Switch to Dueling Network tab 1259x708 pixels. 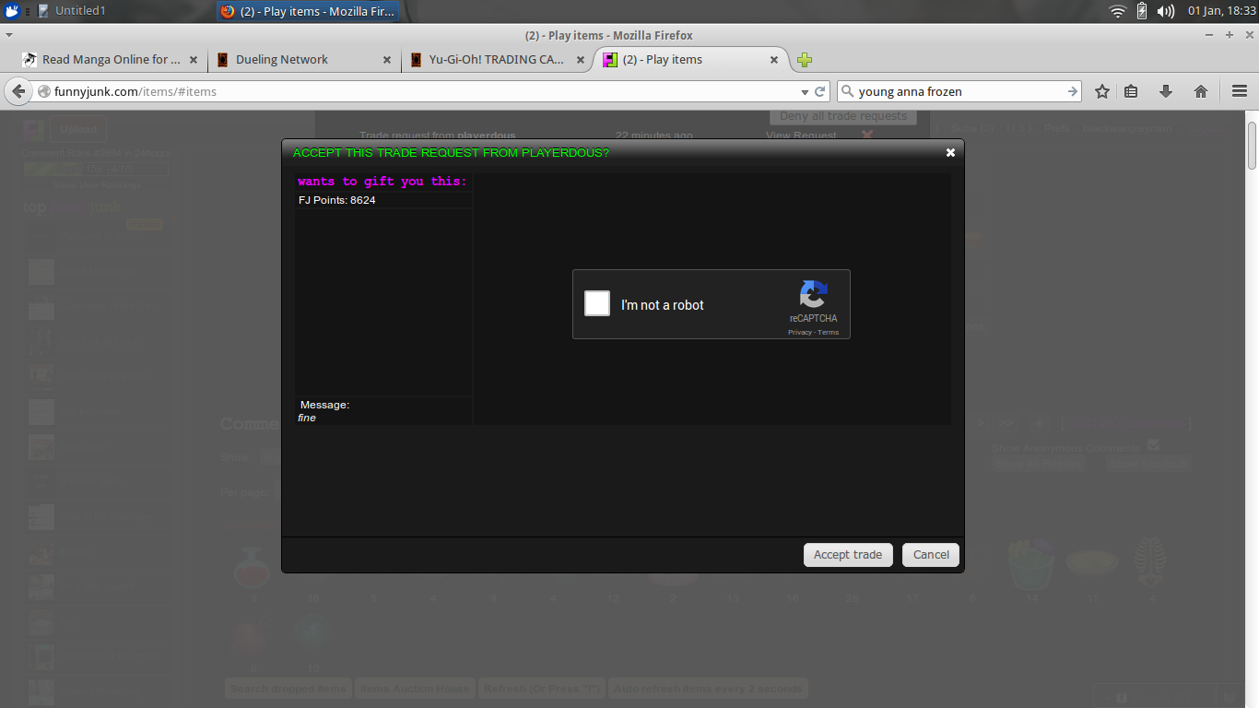pyautogui.click(x=281, y=60)
